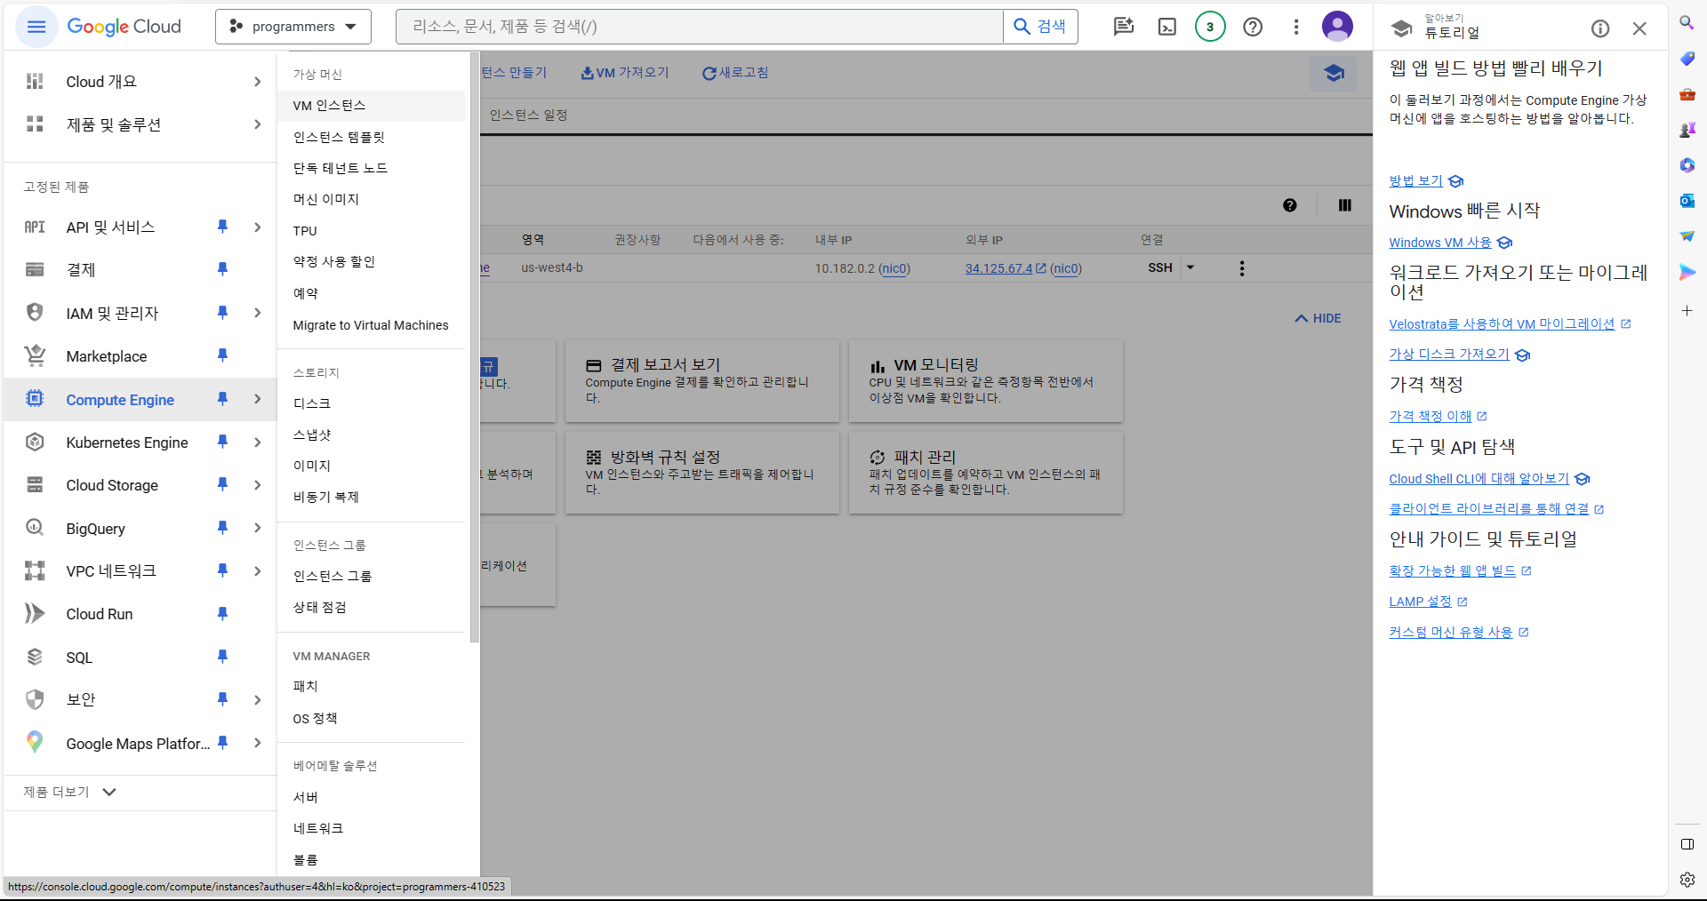Focus the resource search input field
Screen dimensions: 1707x901
point(700,27)
